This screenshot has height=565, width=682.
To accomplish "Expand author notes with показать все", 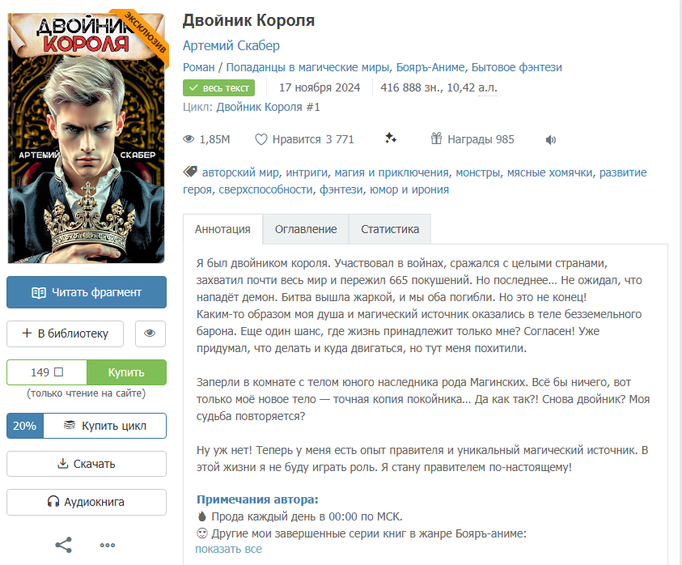I will (228, 549).
